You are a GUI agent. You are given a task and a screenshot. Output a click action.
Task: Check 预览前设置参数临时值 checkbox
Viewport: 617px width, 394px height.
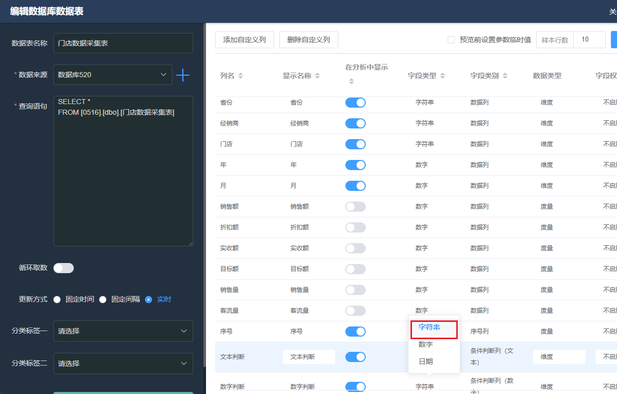(451, 40)
